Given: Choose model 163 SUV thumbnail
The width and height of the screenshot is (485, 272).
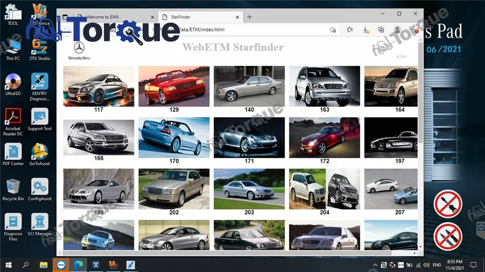Looking at the screenshot, I should tap(324, 86).
